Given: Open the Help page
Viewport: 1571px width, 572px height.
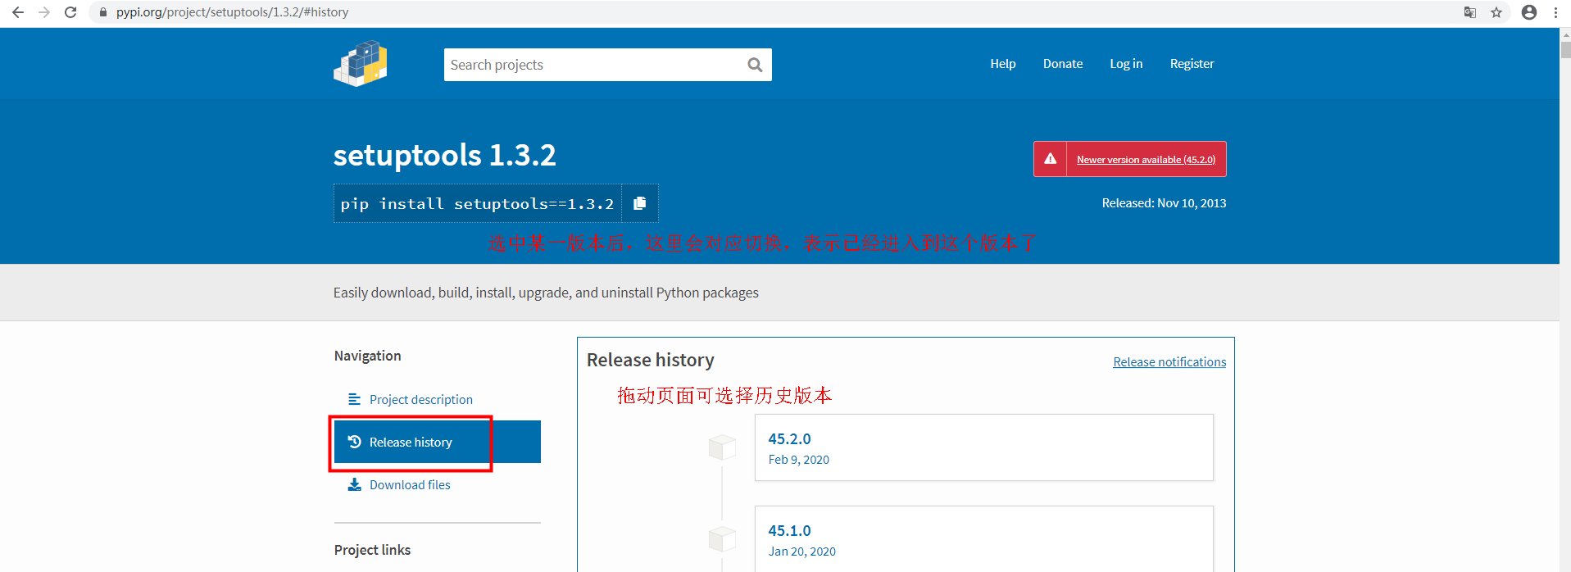Looking at the screenshot, I should [1002, 64].
